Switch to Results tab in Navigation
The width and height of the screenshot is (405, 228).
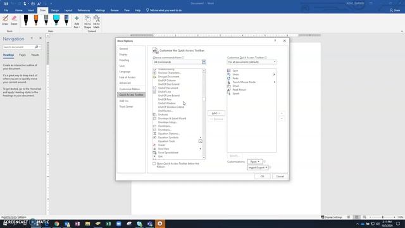coord(35,55)
